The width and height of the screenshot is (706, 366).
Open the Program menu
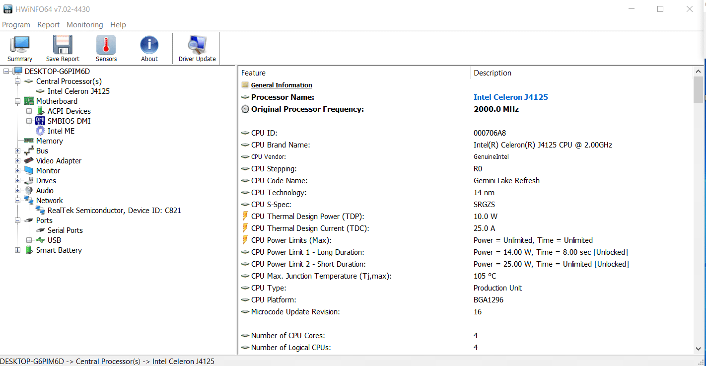16,25
